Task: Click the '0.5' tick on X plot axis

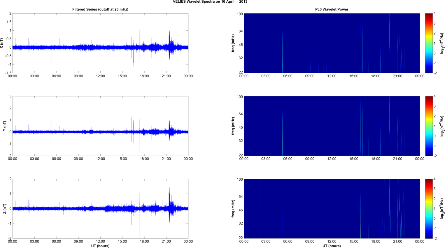Action: pos(9,39)
